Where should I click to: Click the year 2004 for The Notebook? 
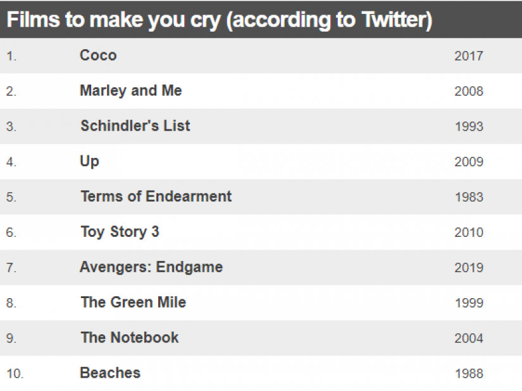(x=469, y=339)
